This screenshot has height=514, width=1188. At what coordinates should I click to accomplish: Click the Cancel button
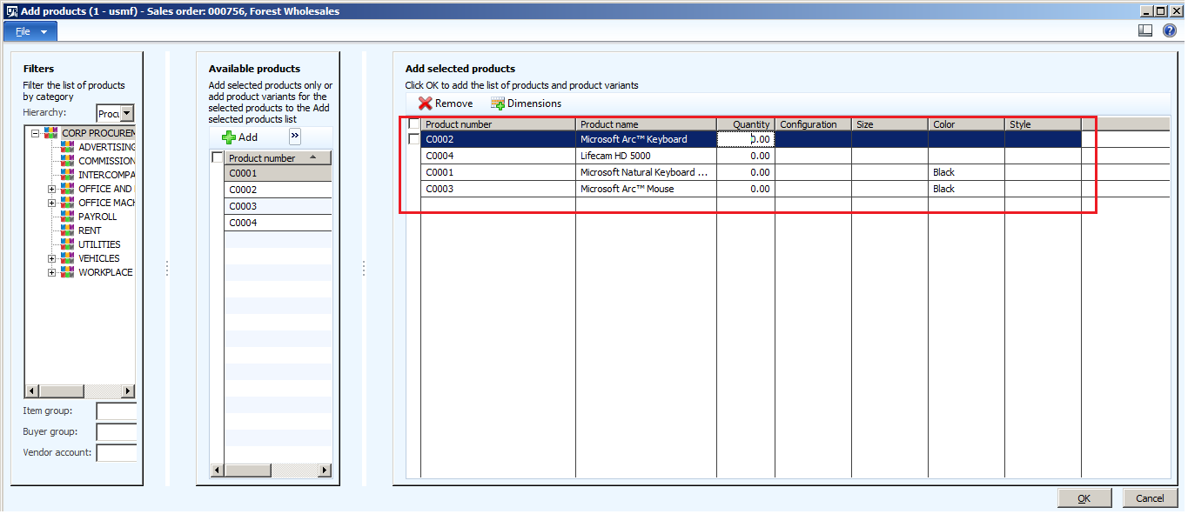(x=1150, y=498)
